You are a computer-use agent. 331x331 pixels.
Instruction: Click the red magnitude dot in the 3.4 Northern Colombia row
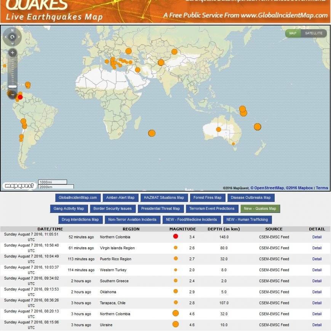click(x=176, y=236)
